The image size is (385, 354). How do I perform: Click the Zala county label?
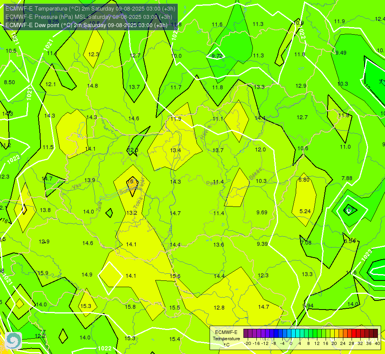click(x=99, y=207)
